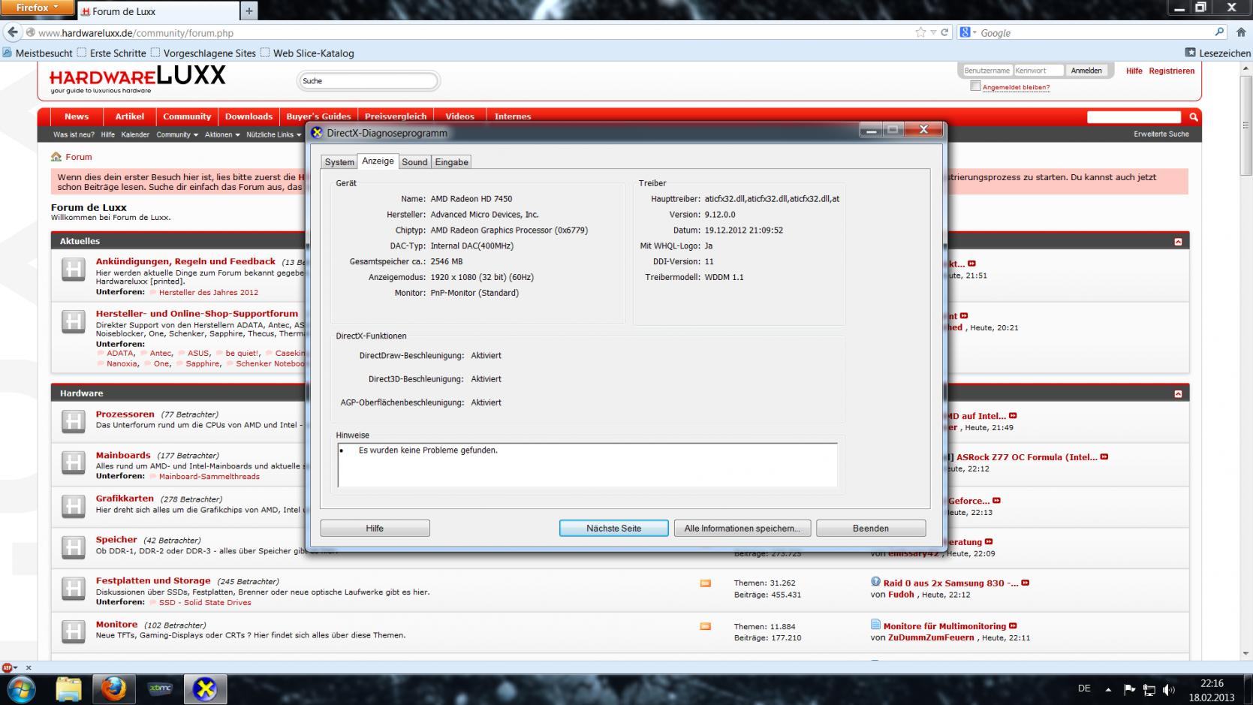1253x705 pixels.
Task: Tick the 'Angemeldet bleiben?' checkbox
Action: pyautogui.click(x=975, y=86)
